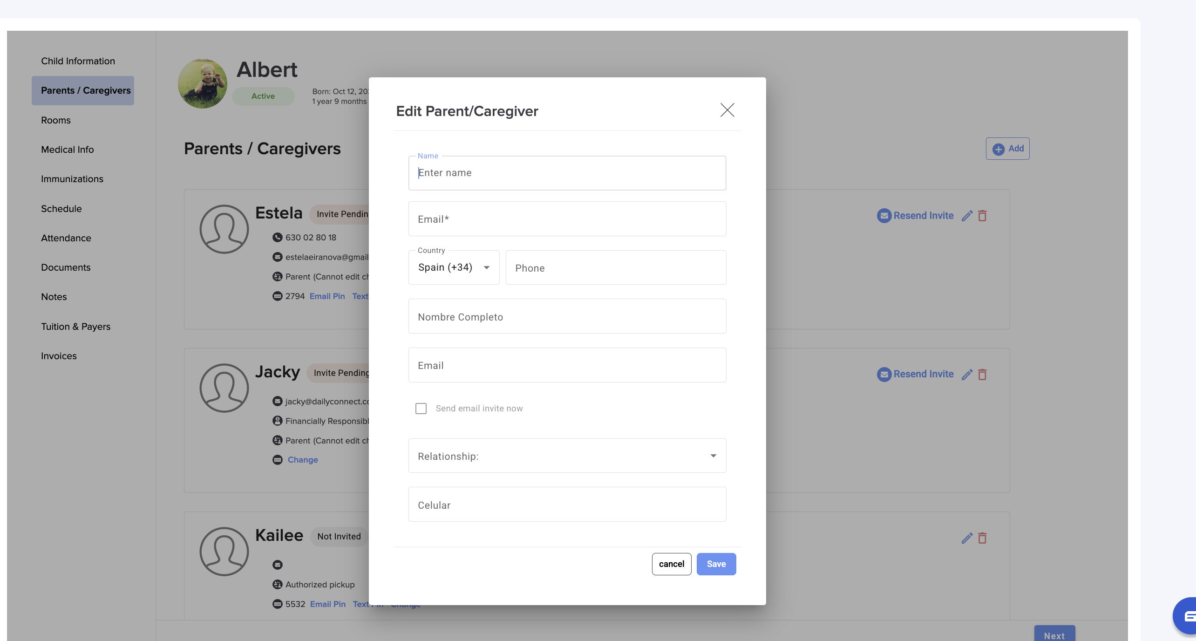Click the edit pencil icon for Jacky

967,375
